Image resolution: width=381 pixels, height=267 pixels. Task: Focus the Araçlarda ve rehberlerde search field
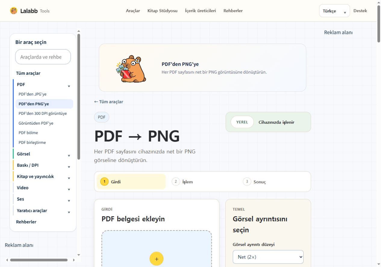pos(43,57)
